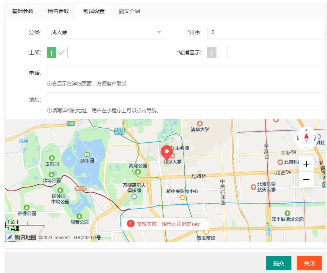Click the orange 提交 submit button
This screenshot has width=327, height=273.
coord(278,263)
